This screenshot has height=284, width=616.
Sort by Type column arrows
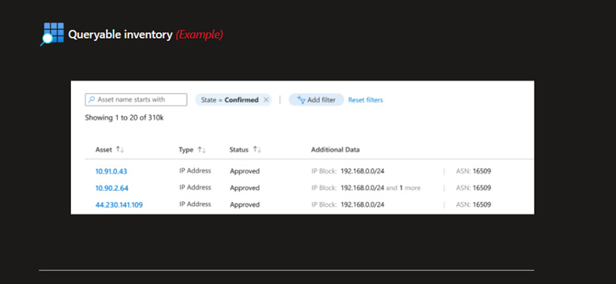click(x=201, y=149)
